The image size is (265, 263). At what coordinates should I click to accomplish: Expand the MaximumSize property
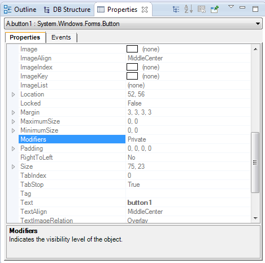pos(13,121)
